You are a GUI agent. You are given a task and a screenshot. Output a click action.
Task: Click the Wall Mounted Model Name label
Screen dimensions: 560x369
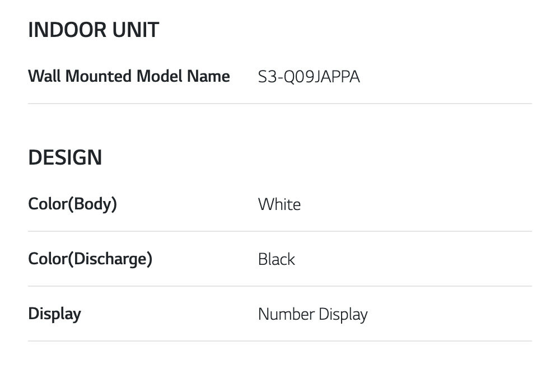pos(129,76)
